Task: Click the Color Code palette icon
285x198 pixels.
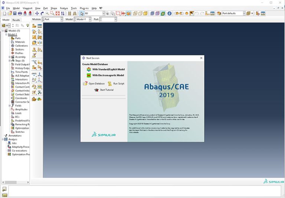Action: [219, 13]
